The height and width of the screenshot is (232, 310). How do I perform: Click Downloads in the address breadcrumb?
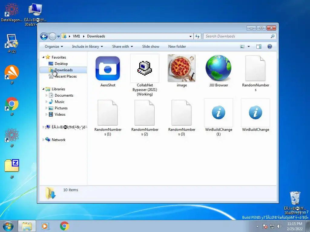click(96, 36)
